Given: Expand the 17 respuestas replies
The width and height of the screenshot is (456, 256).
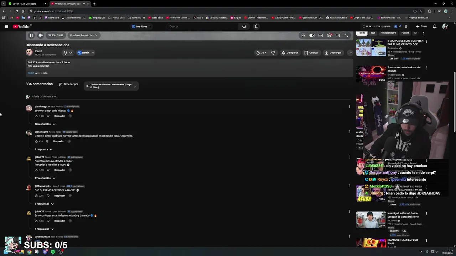Looking at the screenshot, I should (45, 178).
